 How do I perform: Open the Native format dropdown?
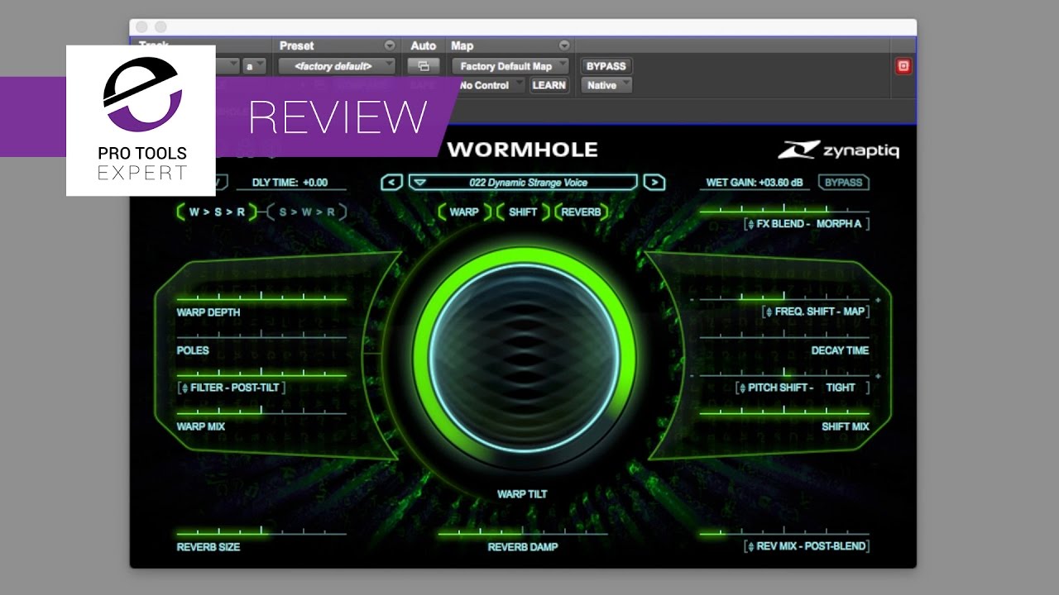tap(606, 85)
